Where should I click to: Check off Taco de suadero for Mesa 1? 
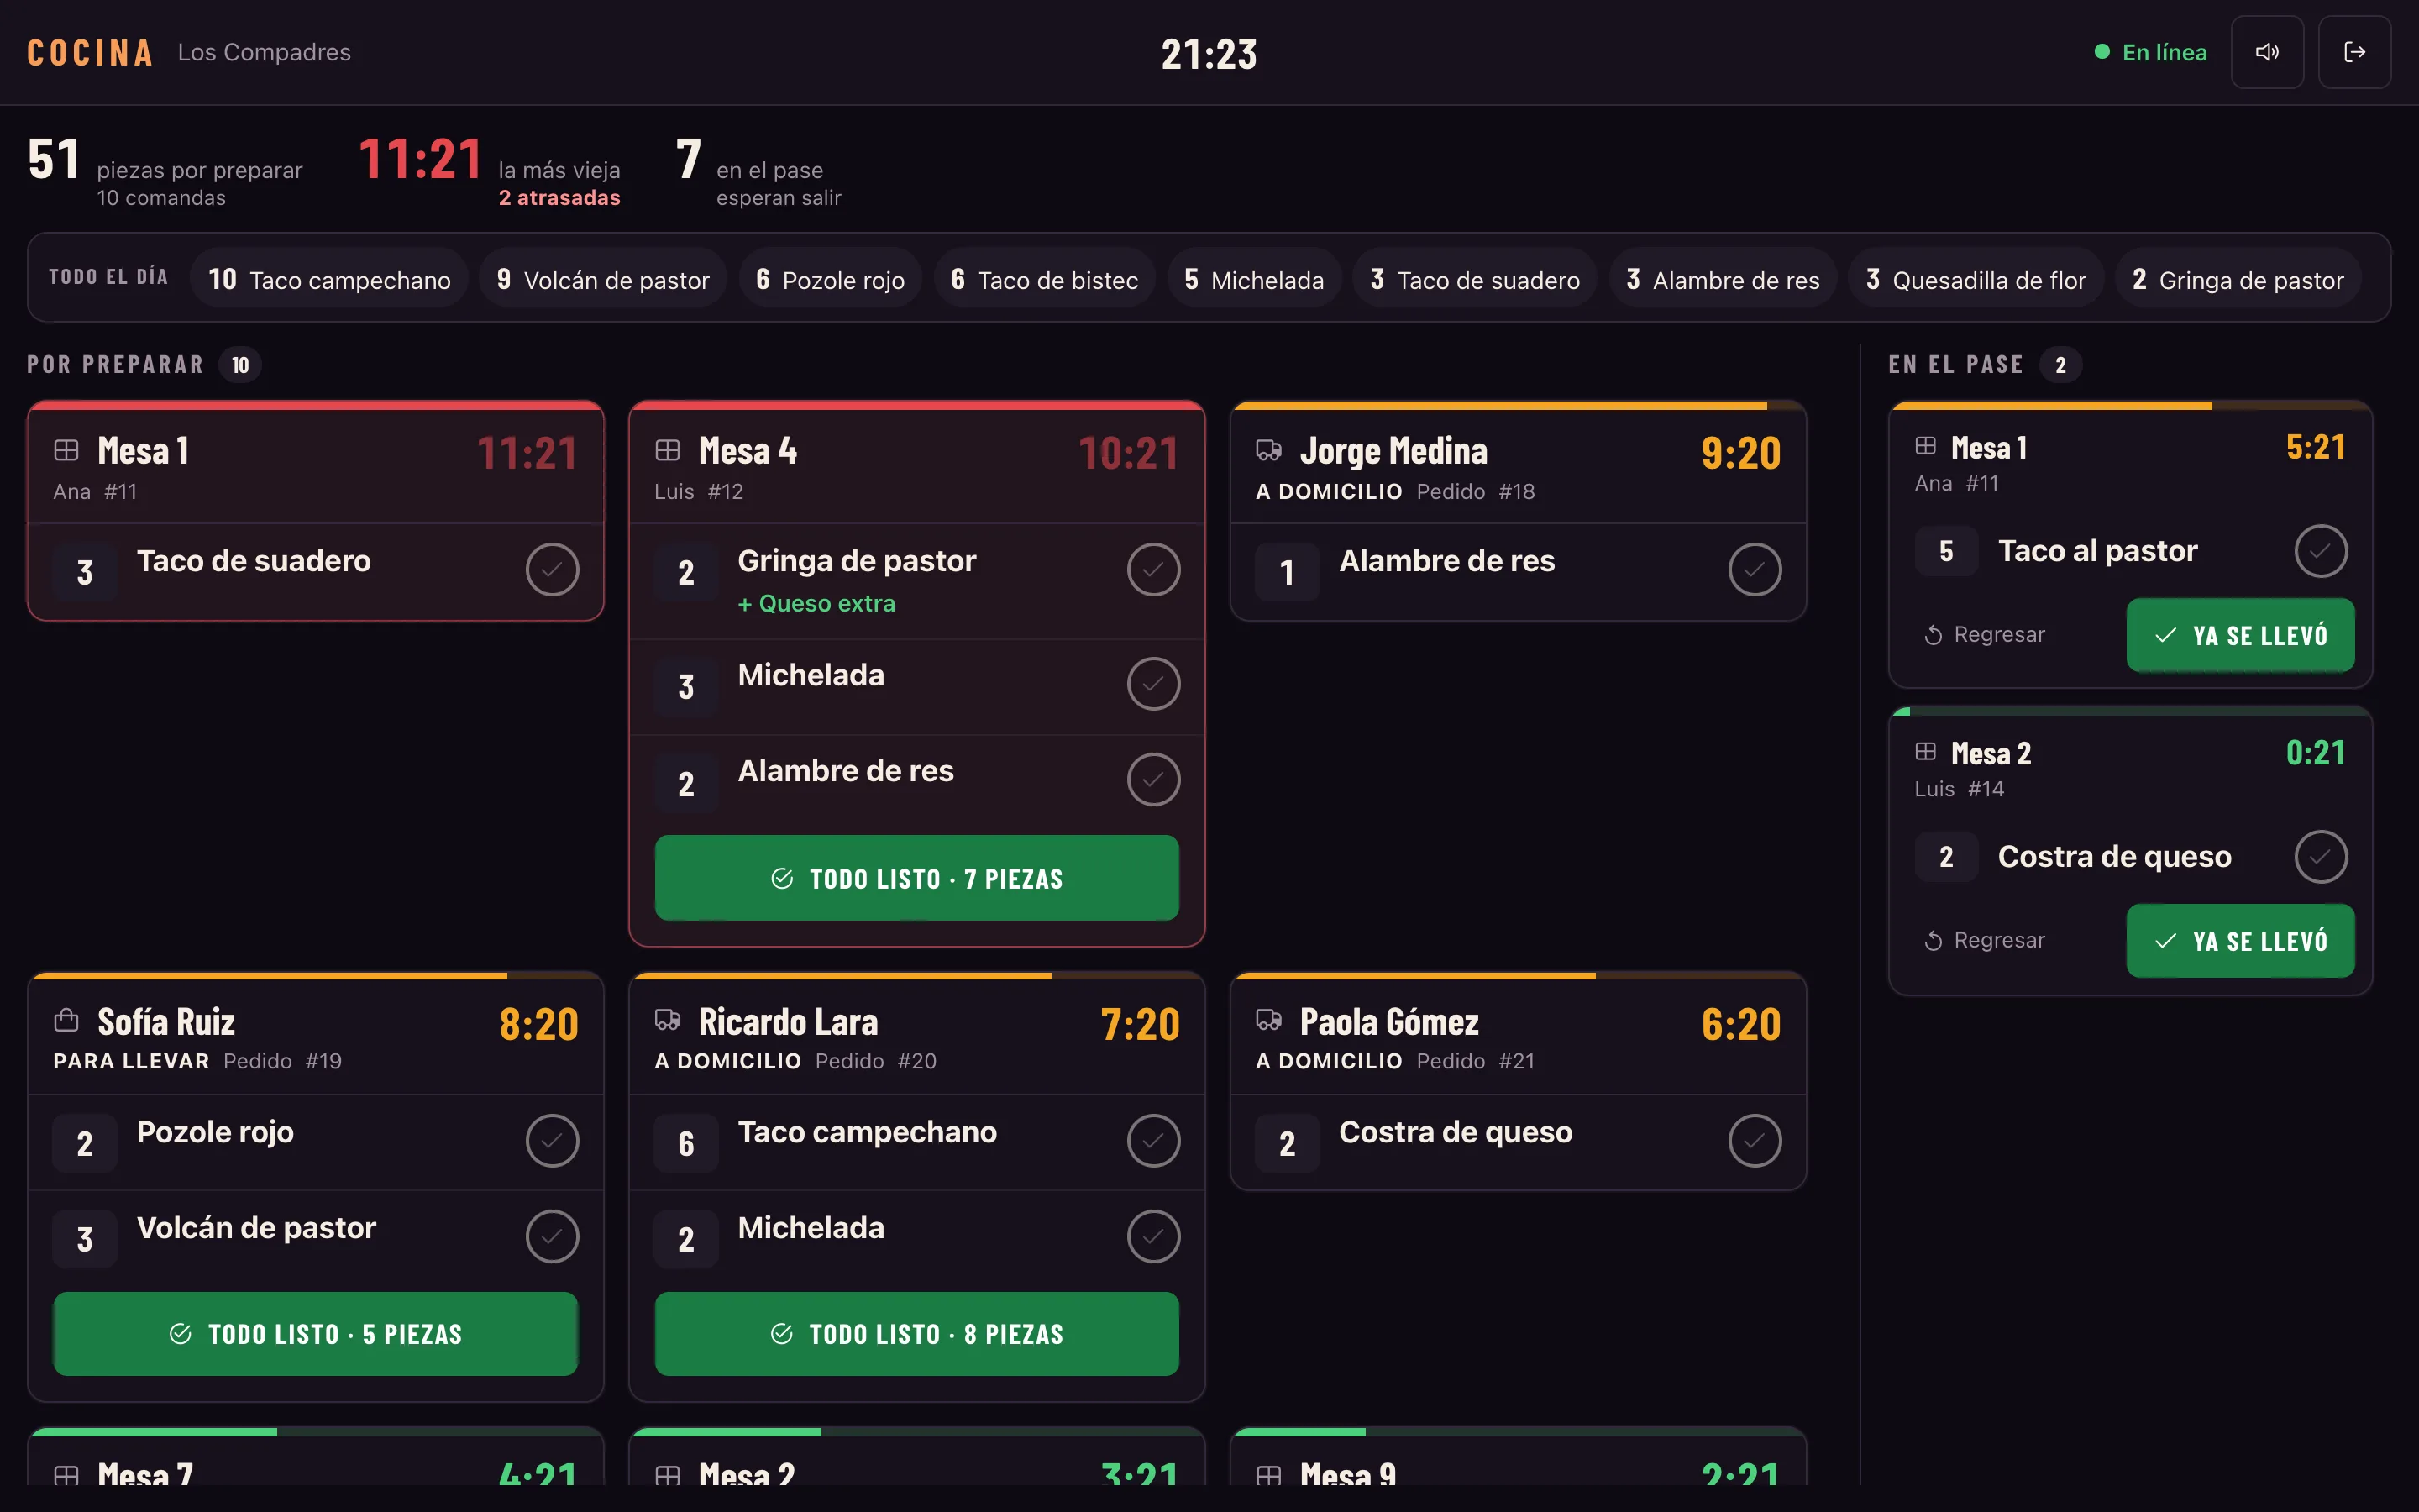(x=552, y=569)
